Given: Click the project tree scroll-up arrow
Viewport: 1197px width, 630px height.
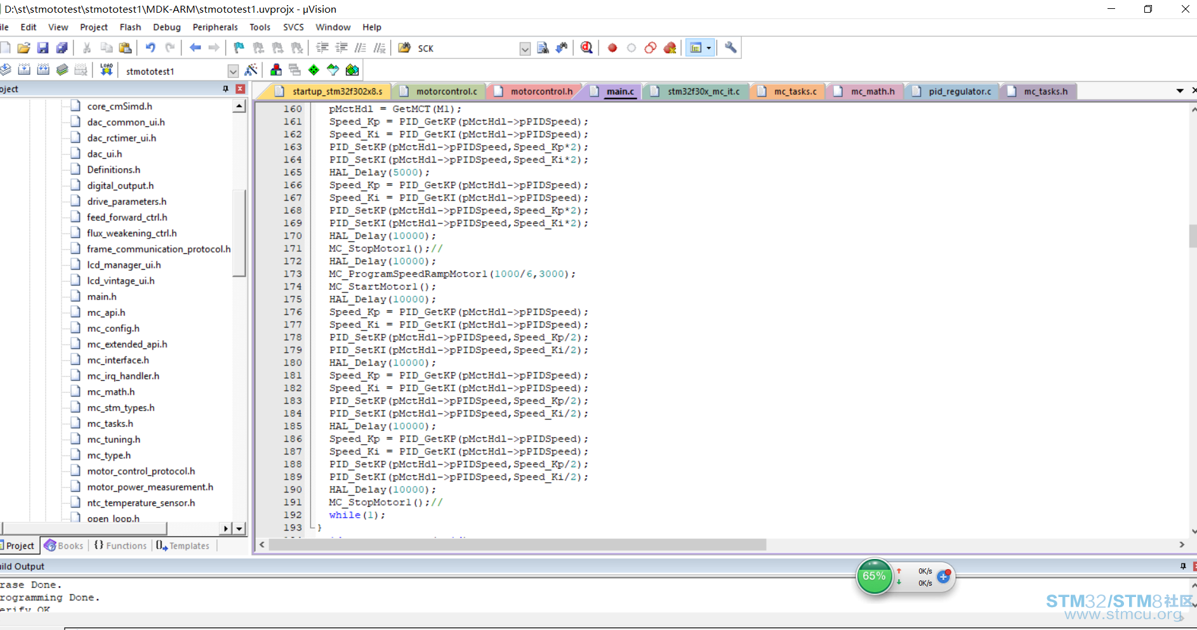Looking at the screenshot, I should point(239,106).
